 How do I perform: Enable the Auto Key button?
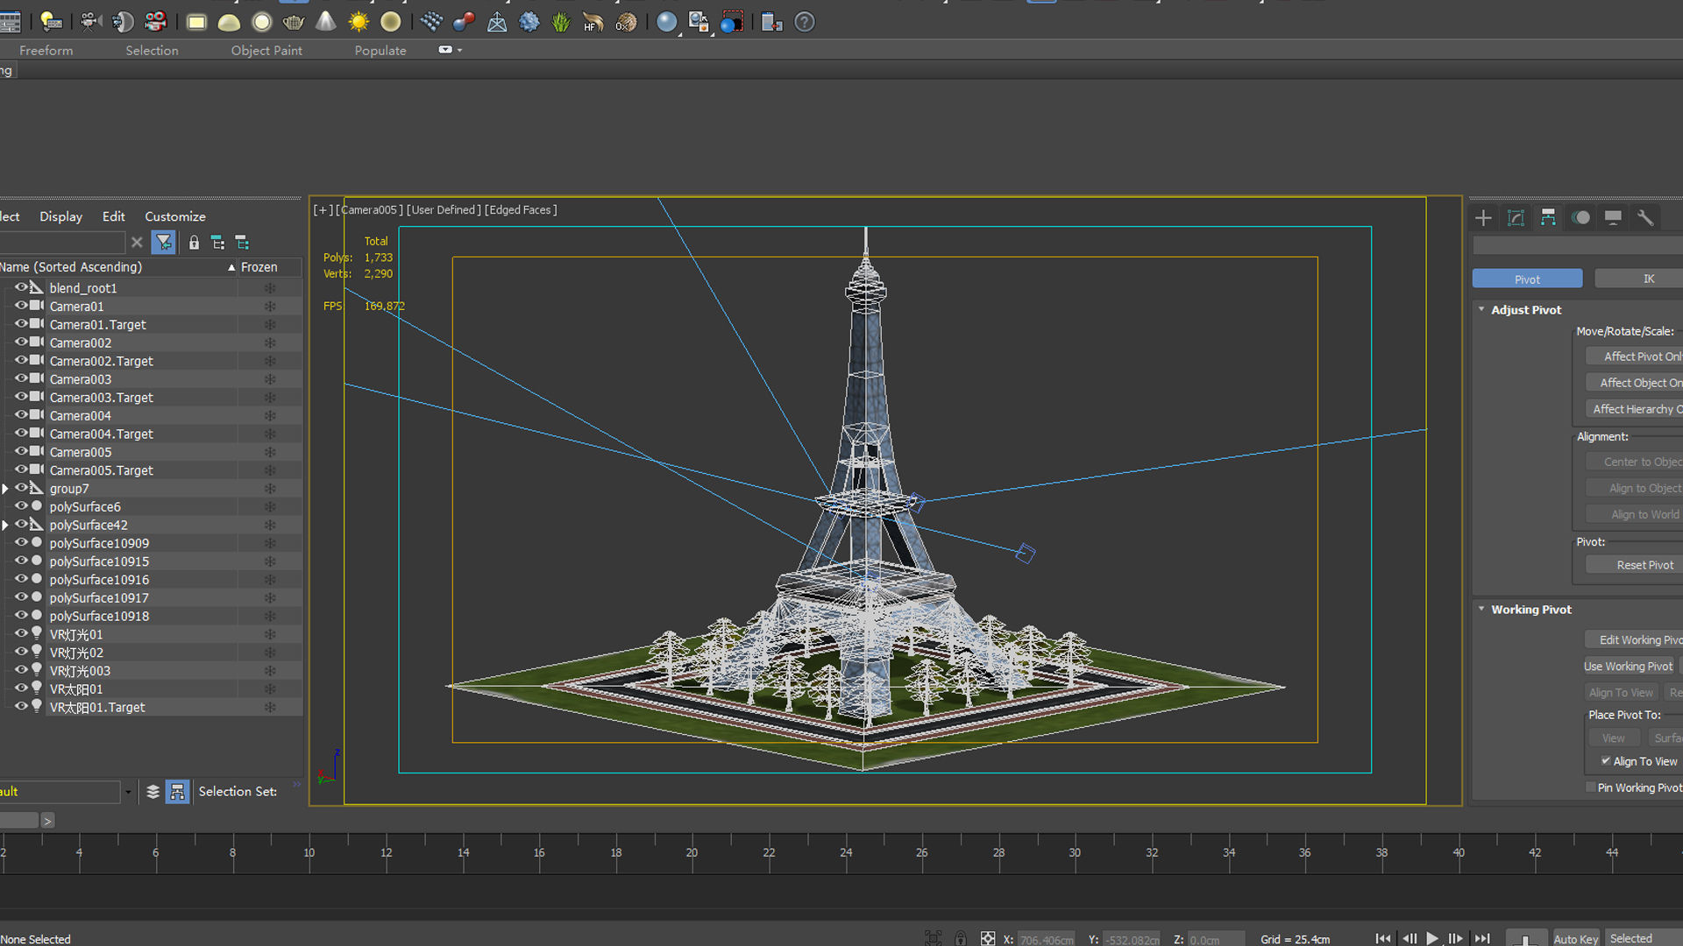click(x=1576, y=938)
